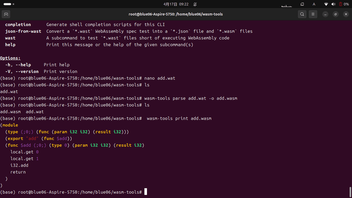Click the workspaces indicator in the top bar
This screenshot has height=198, width=352.
[302, 4]
